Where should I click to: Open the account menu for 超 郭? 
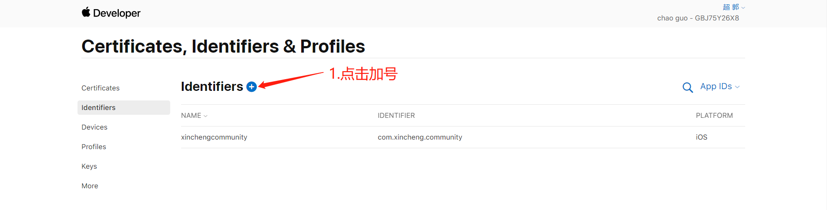(x=734, y=7)
